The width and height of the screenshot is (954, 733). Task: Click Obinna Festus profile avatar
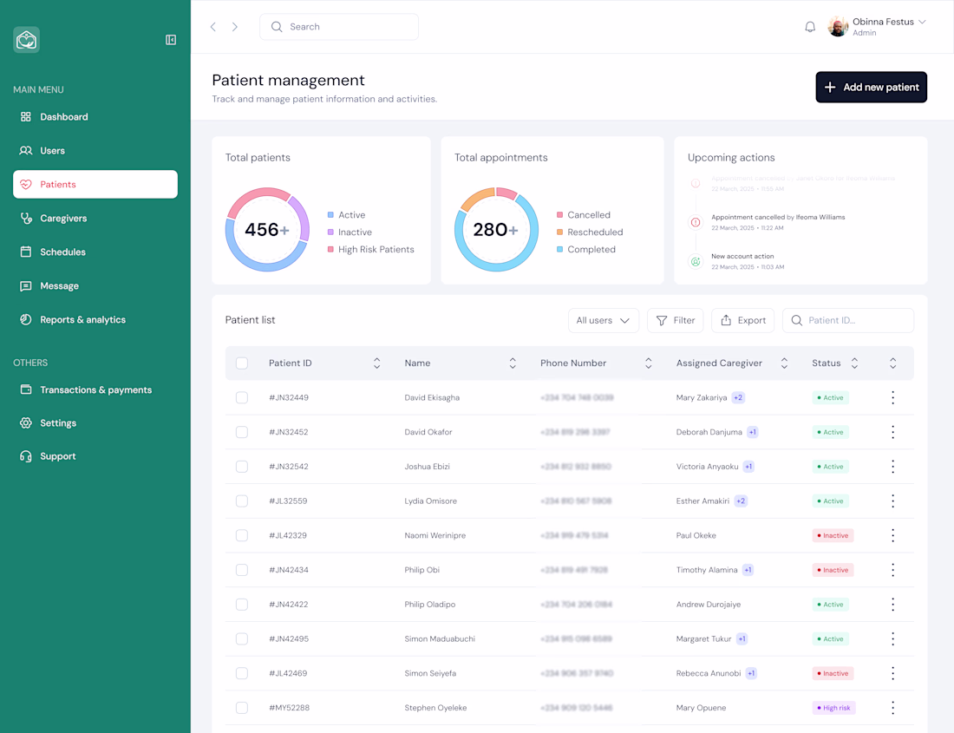point(838,27)
